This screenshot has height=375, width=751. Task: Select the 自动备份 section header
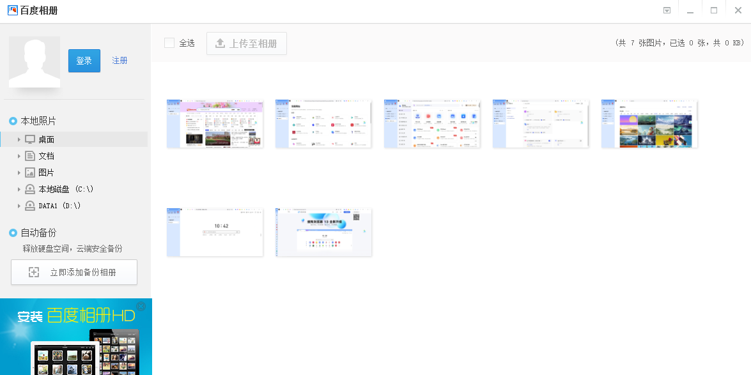33,233
